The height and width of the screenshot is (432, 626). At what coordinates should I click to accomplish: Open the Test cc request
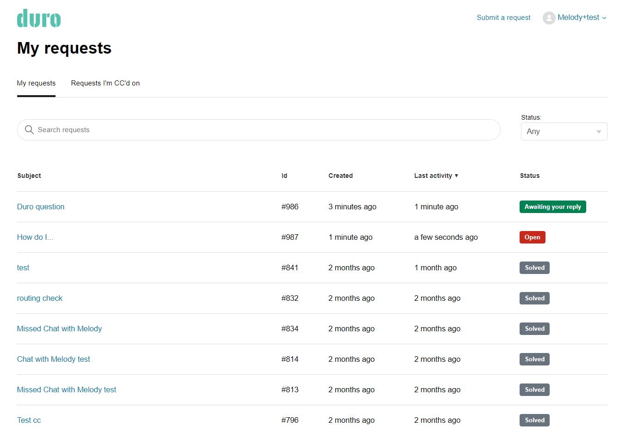pyautogui.click(x=29, y=420)
